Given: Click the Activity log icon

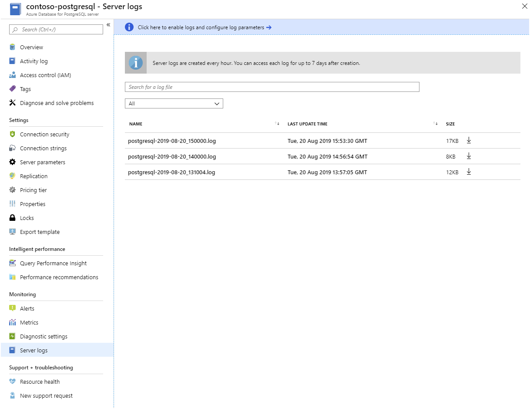Looking at the screenshot, I should [x=12, y=61].
